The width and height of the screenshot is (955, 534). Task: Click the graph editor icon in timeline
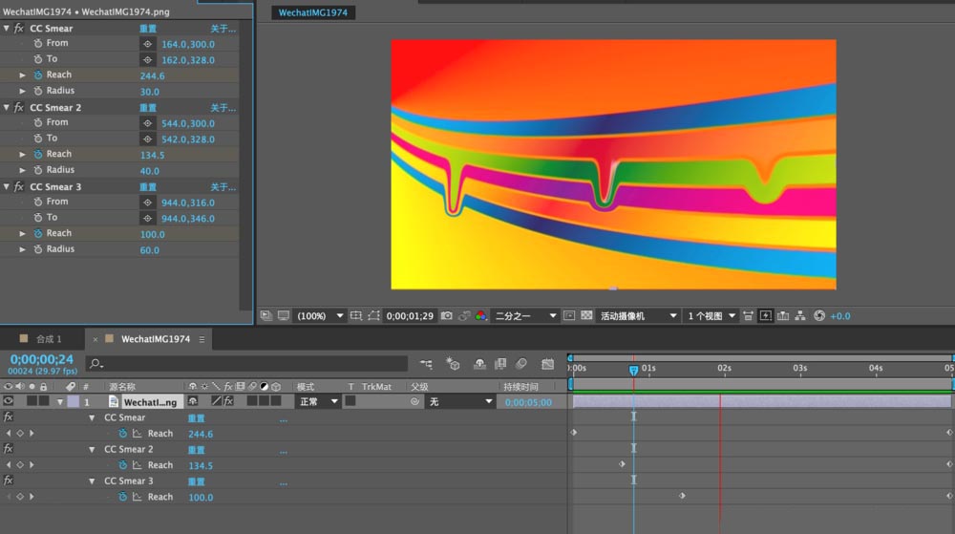[547, 364]
